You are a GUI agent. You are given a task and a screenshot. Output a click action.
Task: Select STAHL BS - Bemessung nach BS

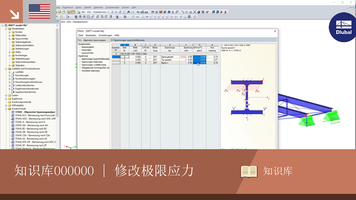(x=31, y=129)
